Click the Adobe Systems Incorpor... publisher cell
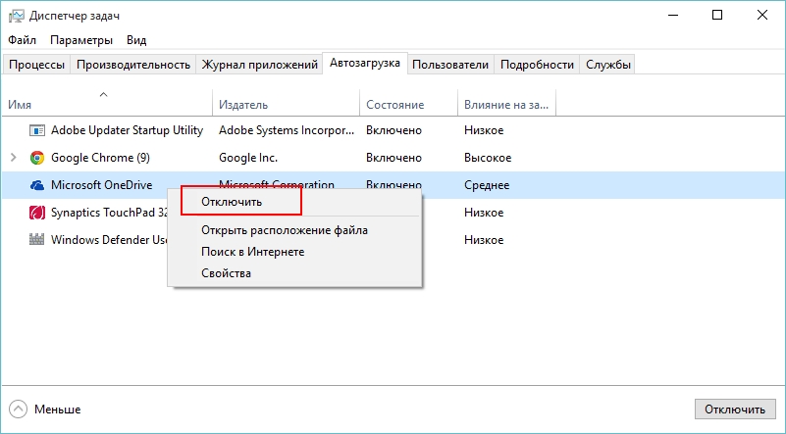The image size is (786, 434). tap(287, 130)
